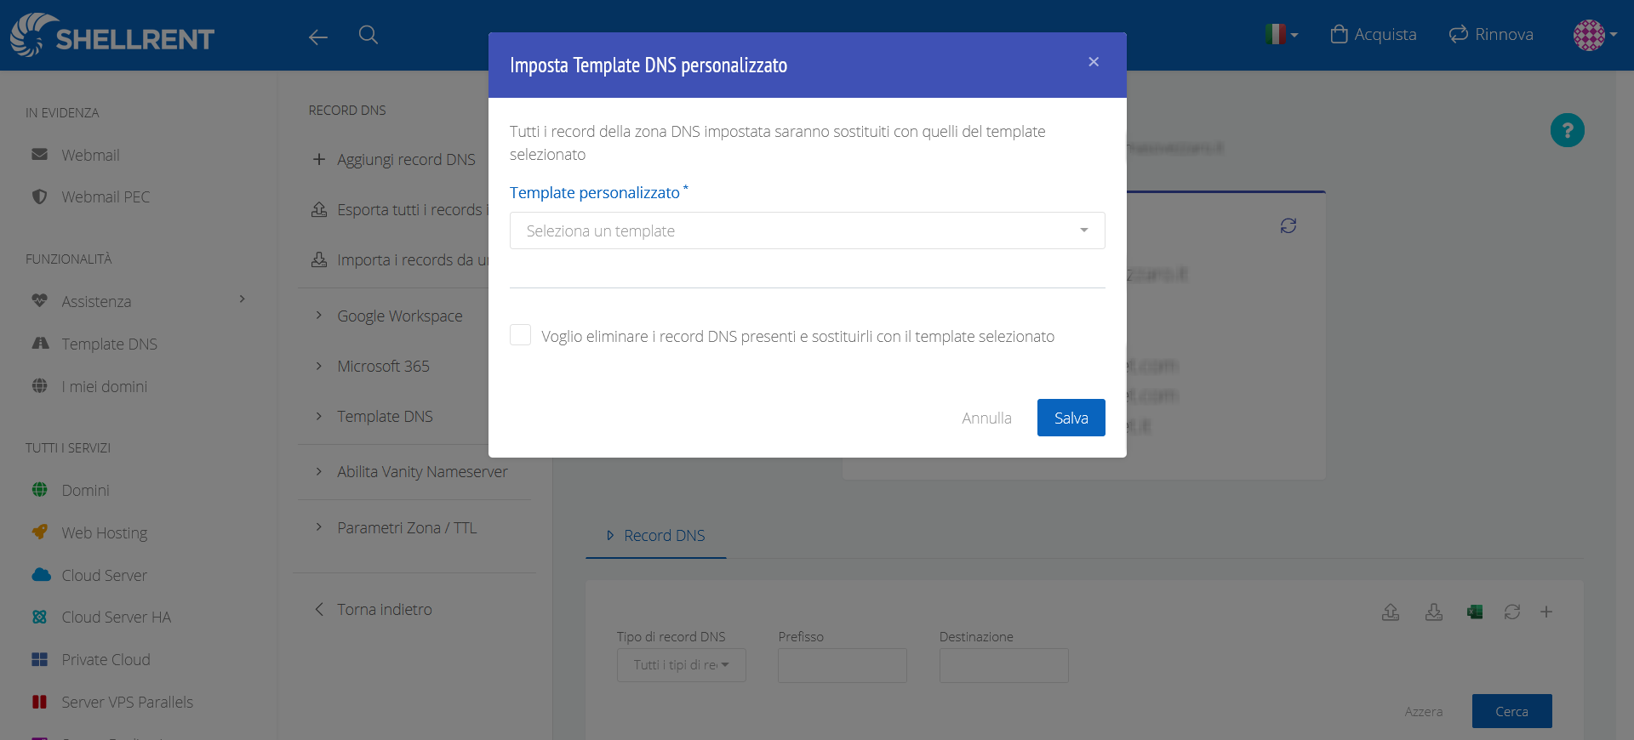Image resolution: width=1634 pixels, height=740 pixels.
Task: Expand the Tipo di record DNS dropdown
Action: tap(681, 665)
